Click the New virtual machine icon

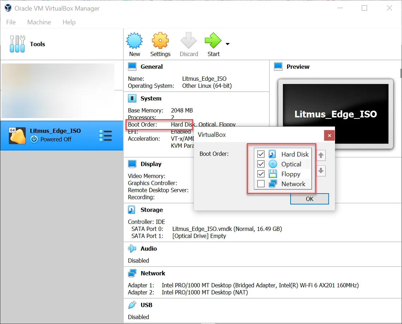pyautogui.click(x=134, y=41)
